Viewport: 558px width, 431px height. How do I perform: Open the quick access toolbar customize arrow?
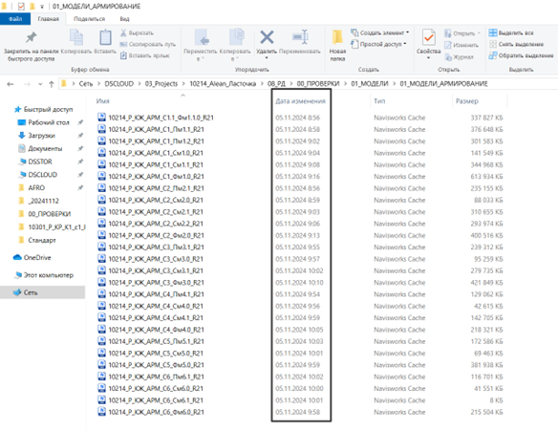point(42,7)
